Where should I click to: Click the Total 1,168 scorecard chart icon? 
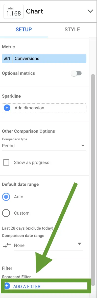point(13,11)
